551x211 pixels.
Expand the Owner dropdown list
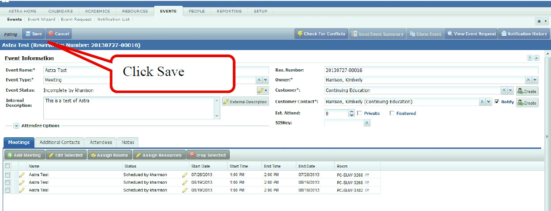(535, 80)
